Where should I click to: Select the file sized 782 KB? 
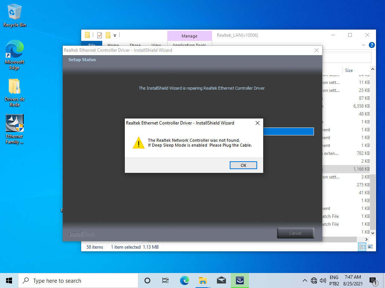coord(346,153)
